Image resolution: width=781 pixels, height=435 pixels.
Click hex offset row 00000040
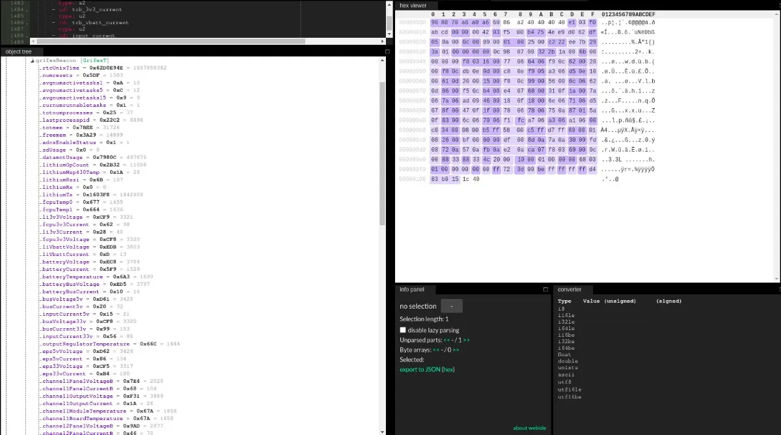tap(411, 62)
